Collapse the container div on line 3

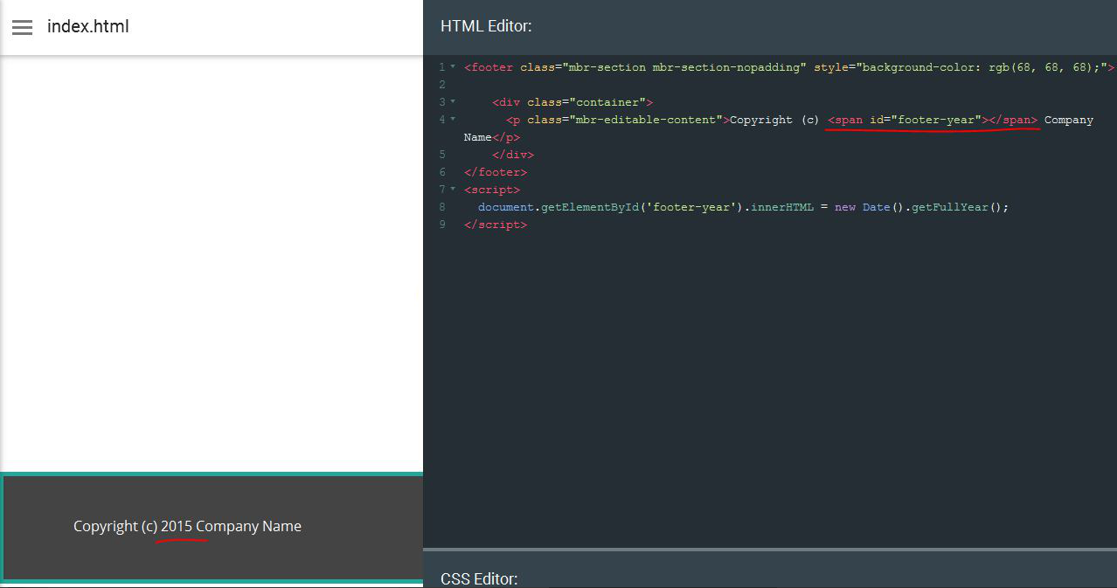(453, 101)
